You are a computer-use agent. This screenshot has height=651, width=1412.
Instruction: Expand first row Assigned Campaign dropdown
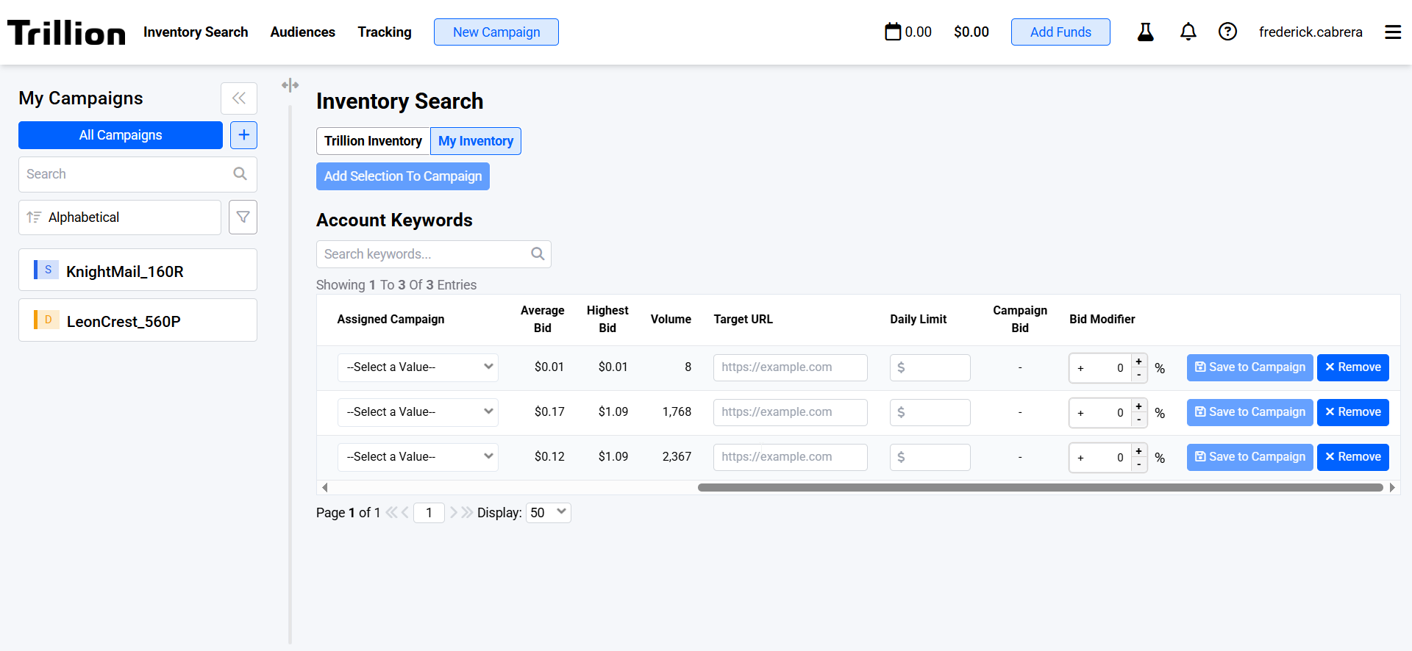[x=418, y=367]
